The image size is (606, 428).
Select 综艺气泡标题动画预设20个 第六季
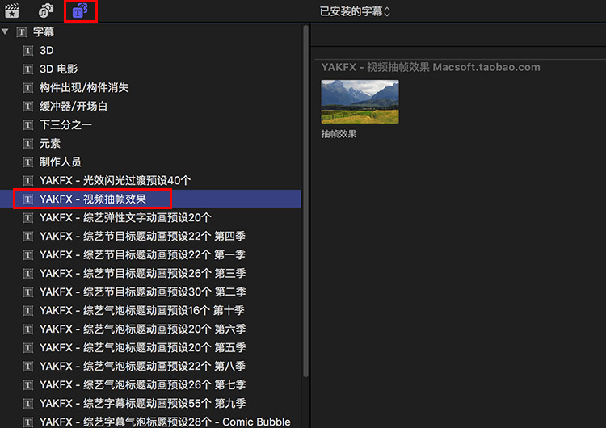[150, 329]
